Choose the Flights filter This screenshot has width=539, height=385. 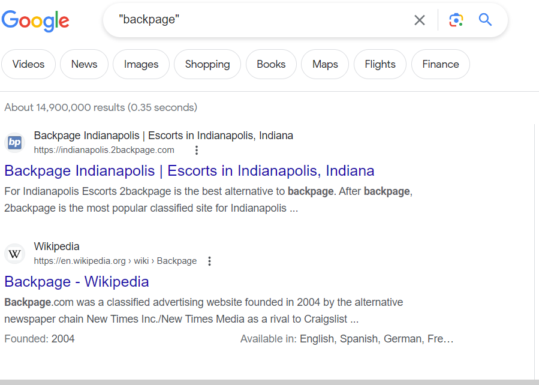point(380,64)
